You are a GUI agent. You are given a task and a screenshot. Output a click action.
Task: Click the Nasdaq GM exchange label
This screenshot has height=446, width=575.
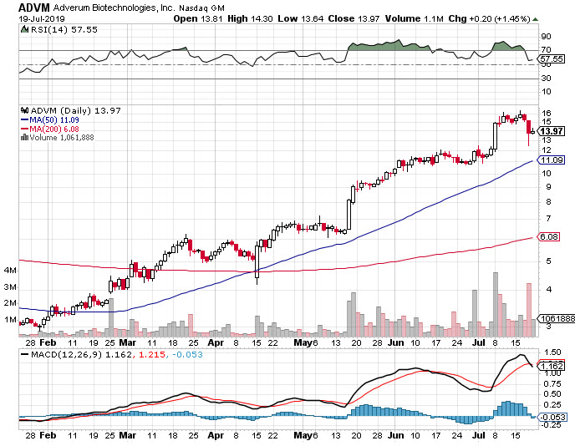pyautogui.click(x=201, y=8)
